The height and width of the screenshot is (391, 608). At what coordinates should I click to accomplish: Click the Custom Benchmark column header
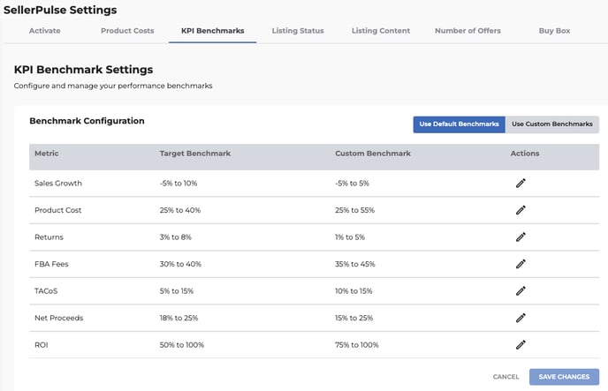(x=373, y=154)
